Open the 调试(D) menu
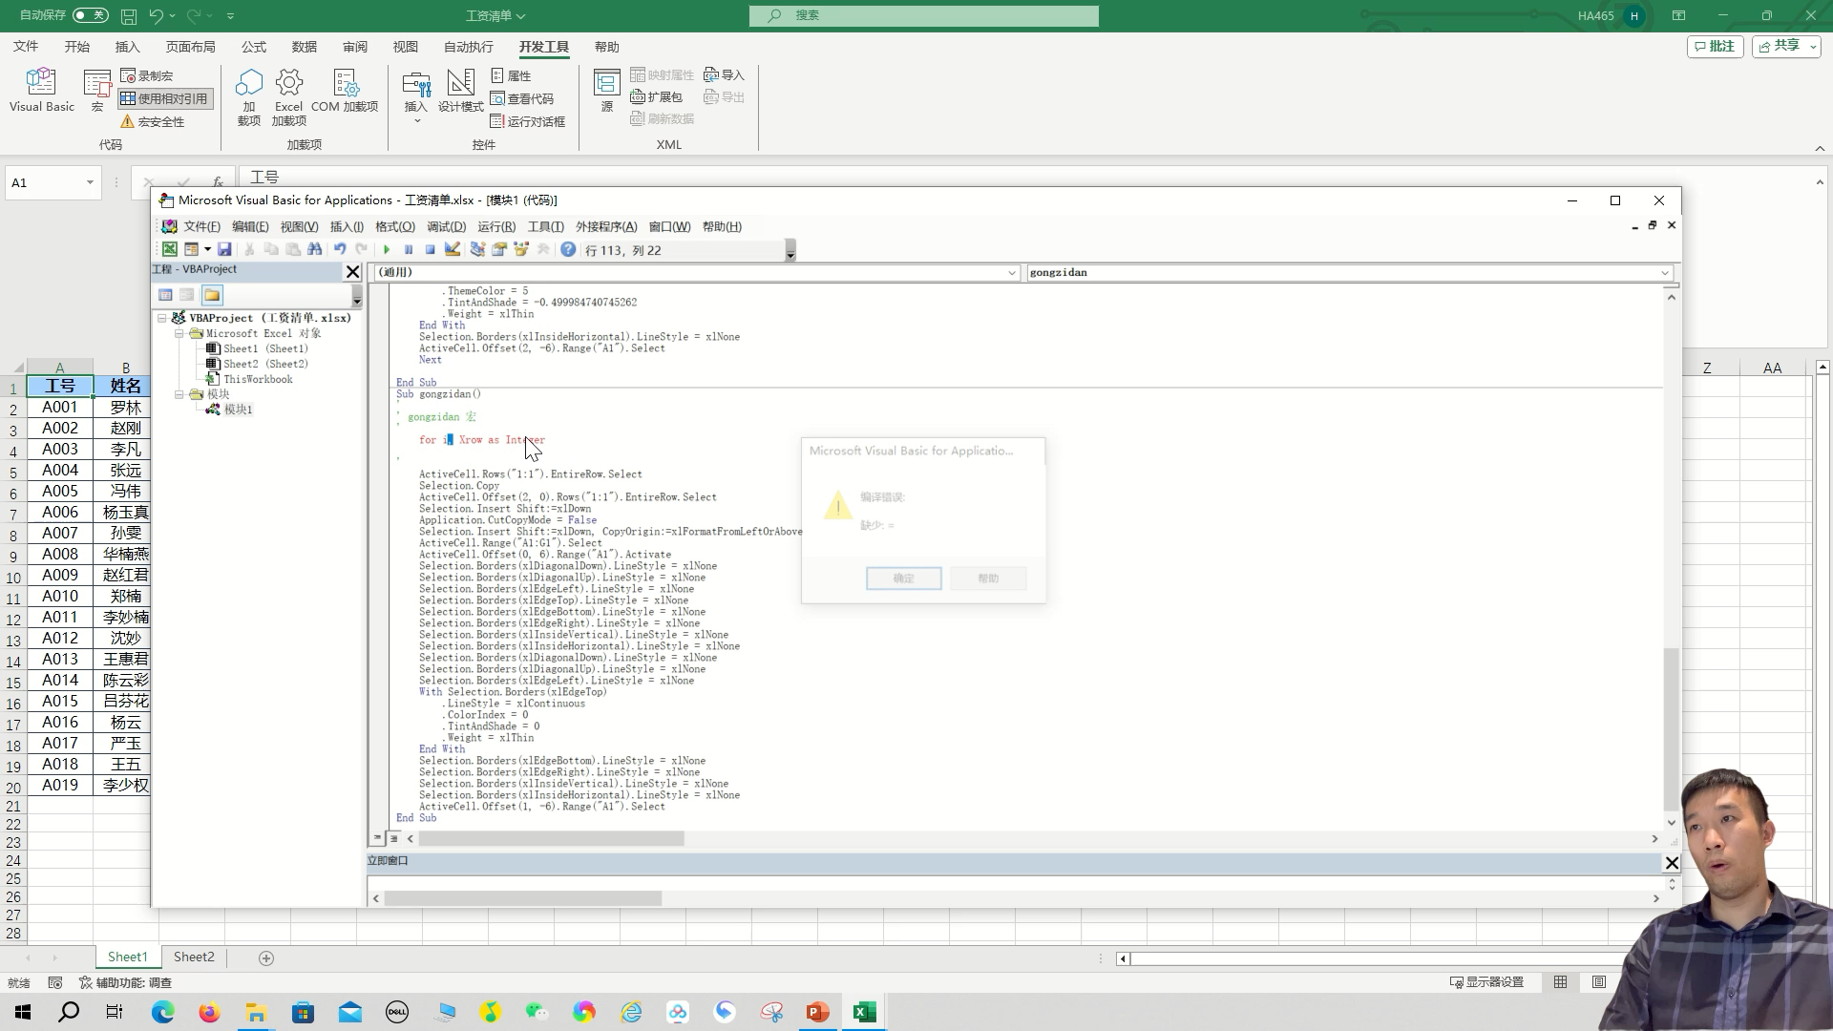 click(446, 227)
